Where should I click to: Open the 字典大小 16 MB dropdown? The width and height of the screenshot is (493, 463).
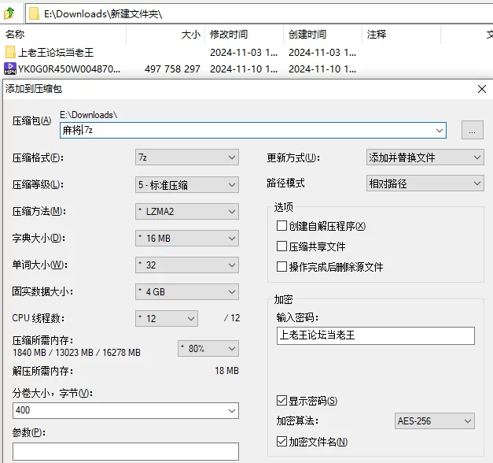tap(187, 238)
